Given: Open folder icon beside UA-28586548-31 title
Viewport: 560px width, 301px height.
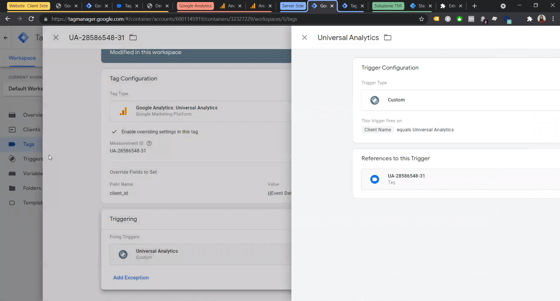Looking at the screenshot, I should [133, 37].
